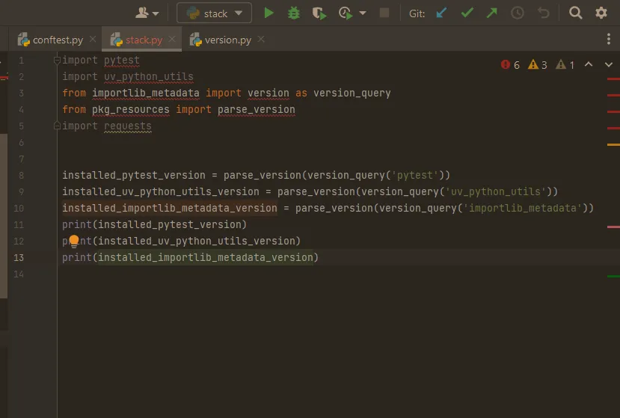This screenshot has width=620, height=418.
Task: Click 'parse_version' in the line 4 import
Action: point(257,109)
